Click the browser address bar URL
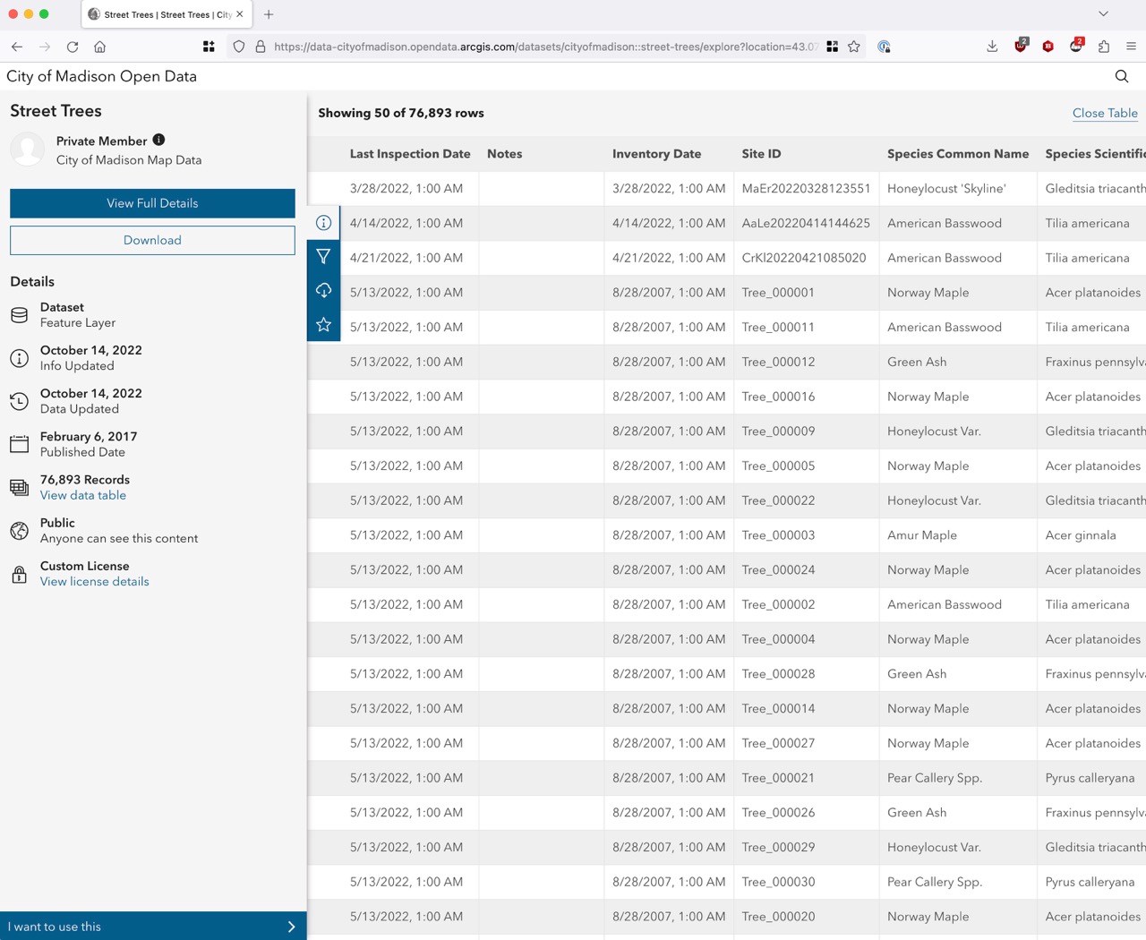The height and width of the screenshot is (940, 1146). point(545,47)
